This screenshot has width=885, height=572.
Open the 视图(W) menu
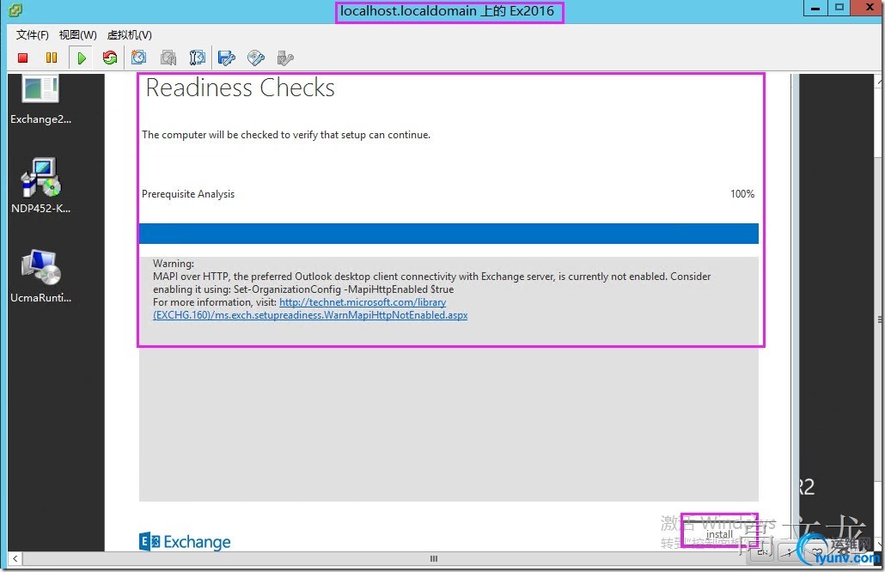78,35
